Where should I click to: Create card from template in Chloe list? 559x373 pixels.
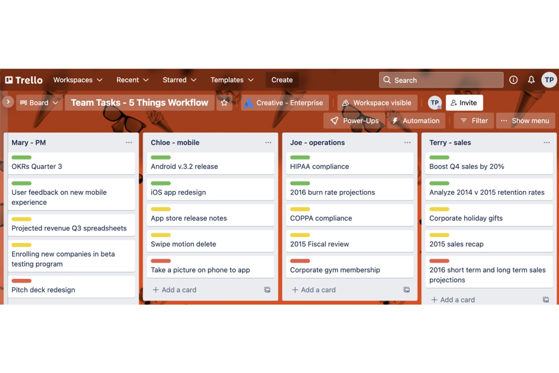pos(267,290)
